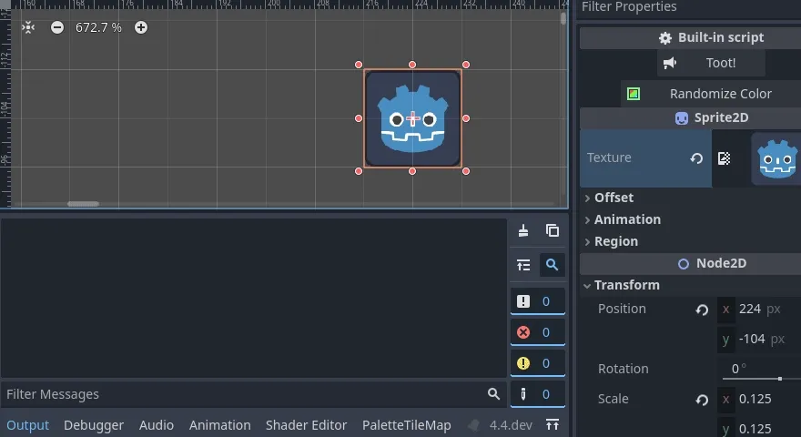Collapse the Transform section
This screenshot has height=437, width=801.
click(x=626, y=285)
